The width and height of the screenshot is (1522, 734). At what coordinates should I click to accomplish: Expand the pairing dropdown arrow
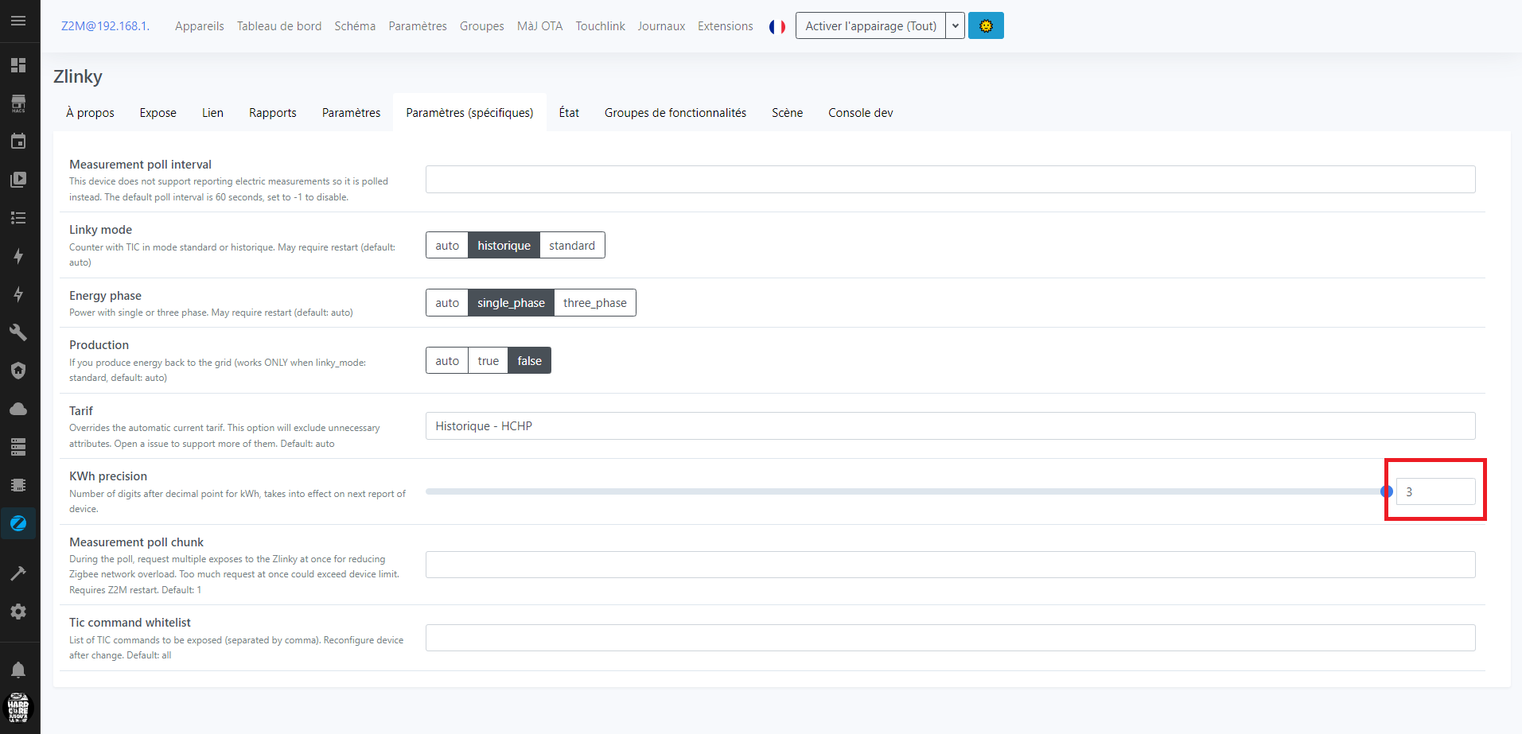tap(956, 25)
